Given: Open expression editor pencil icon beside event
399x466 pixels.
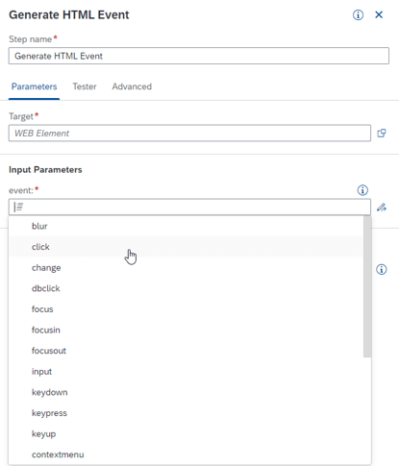Looking at the screenshot, I should click(382, 208).
